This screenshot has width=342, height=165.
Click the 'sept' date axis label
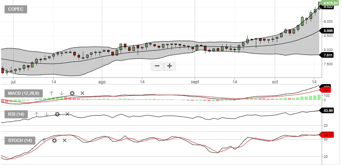pyautogui.click(x=195, y=82)
